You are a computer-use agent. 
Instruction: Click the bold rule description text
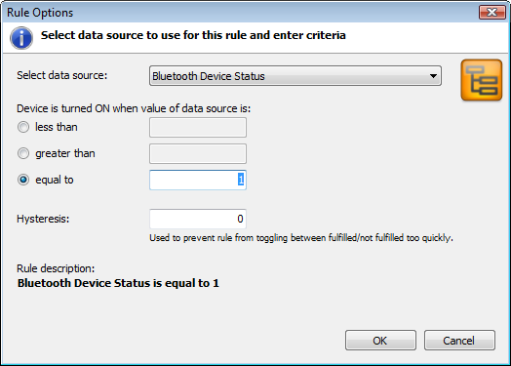click(x=118, y=283)
